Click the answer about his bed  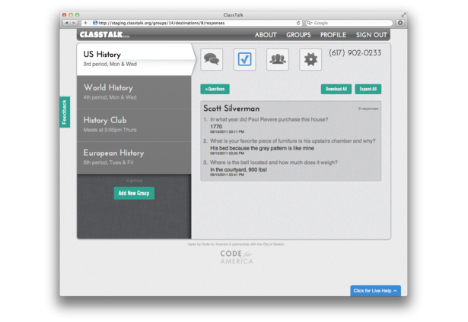tap(262, 148)
